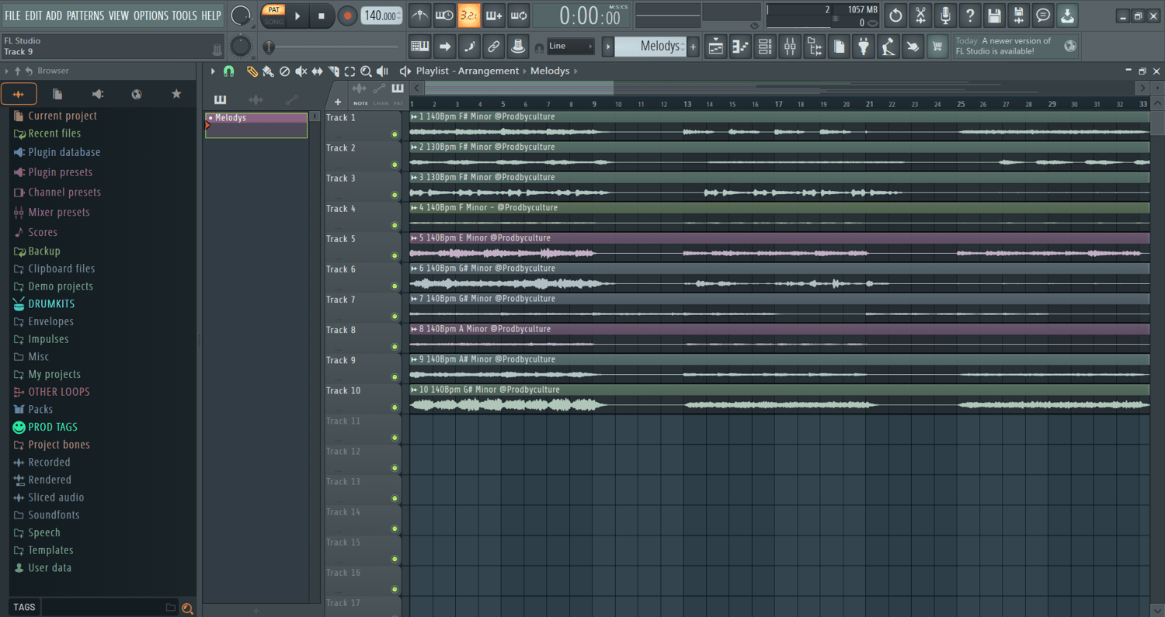Open the FILE menu
1165x617 pixels.
(x=12, y=16)
